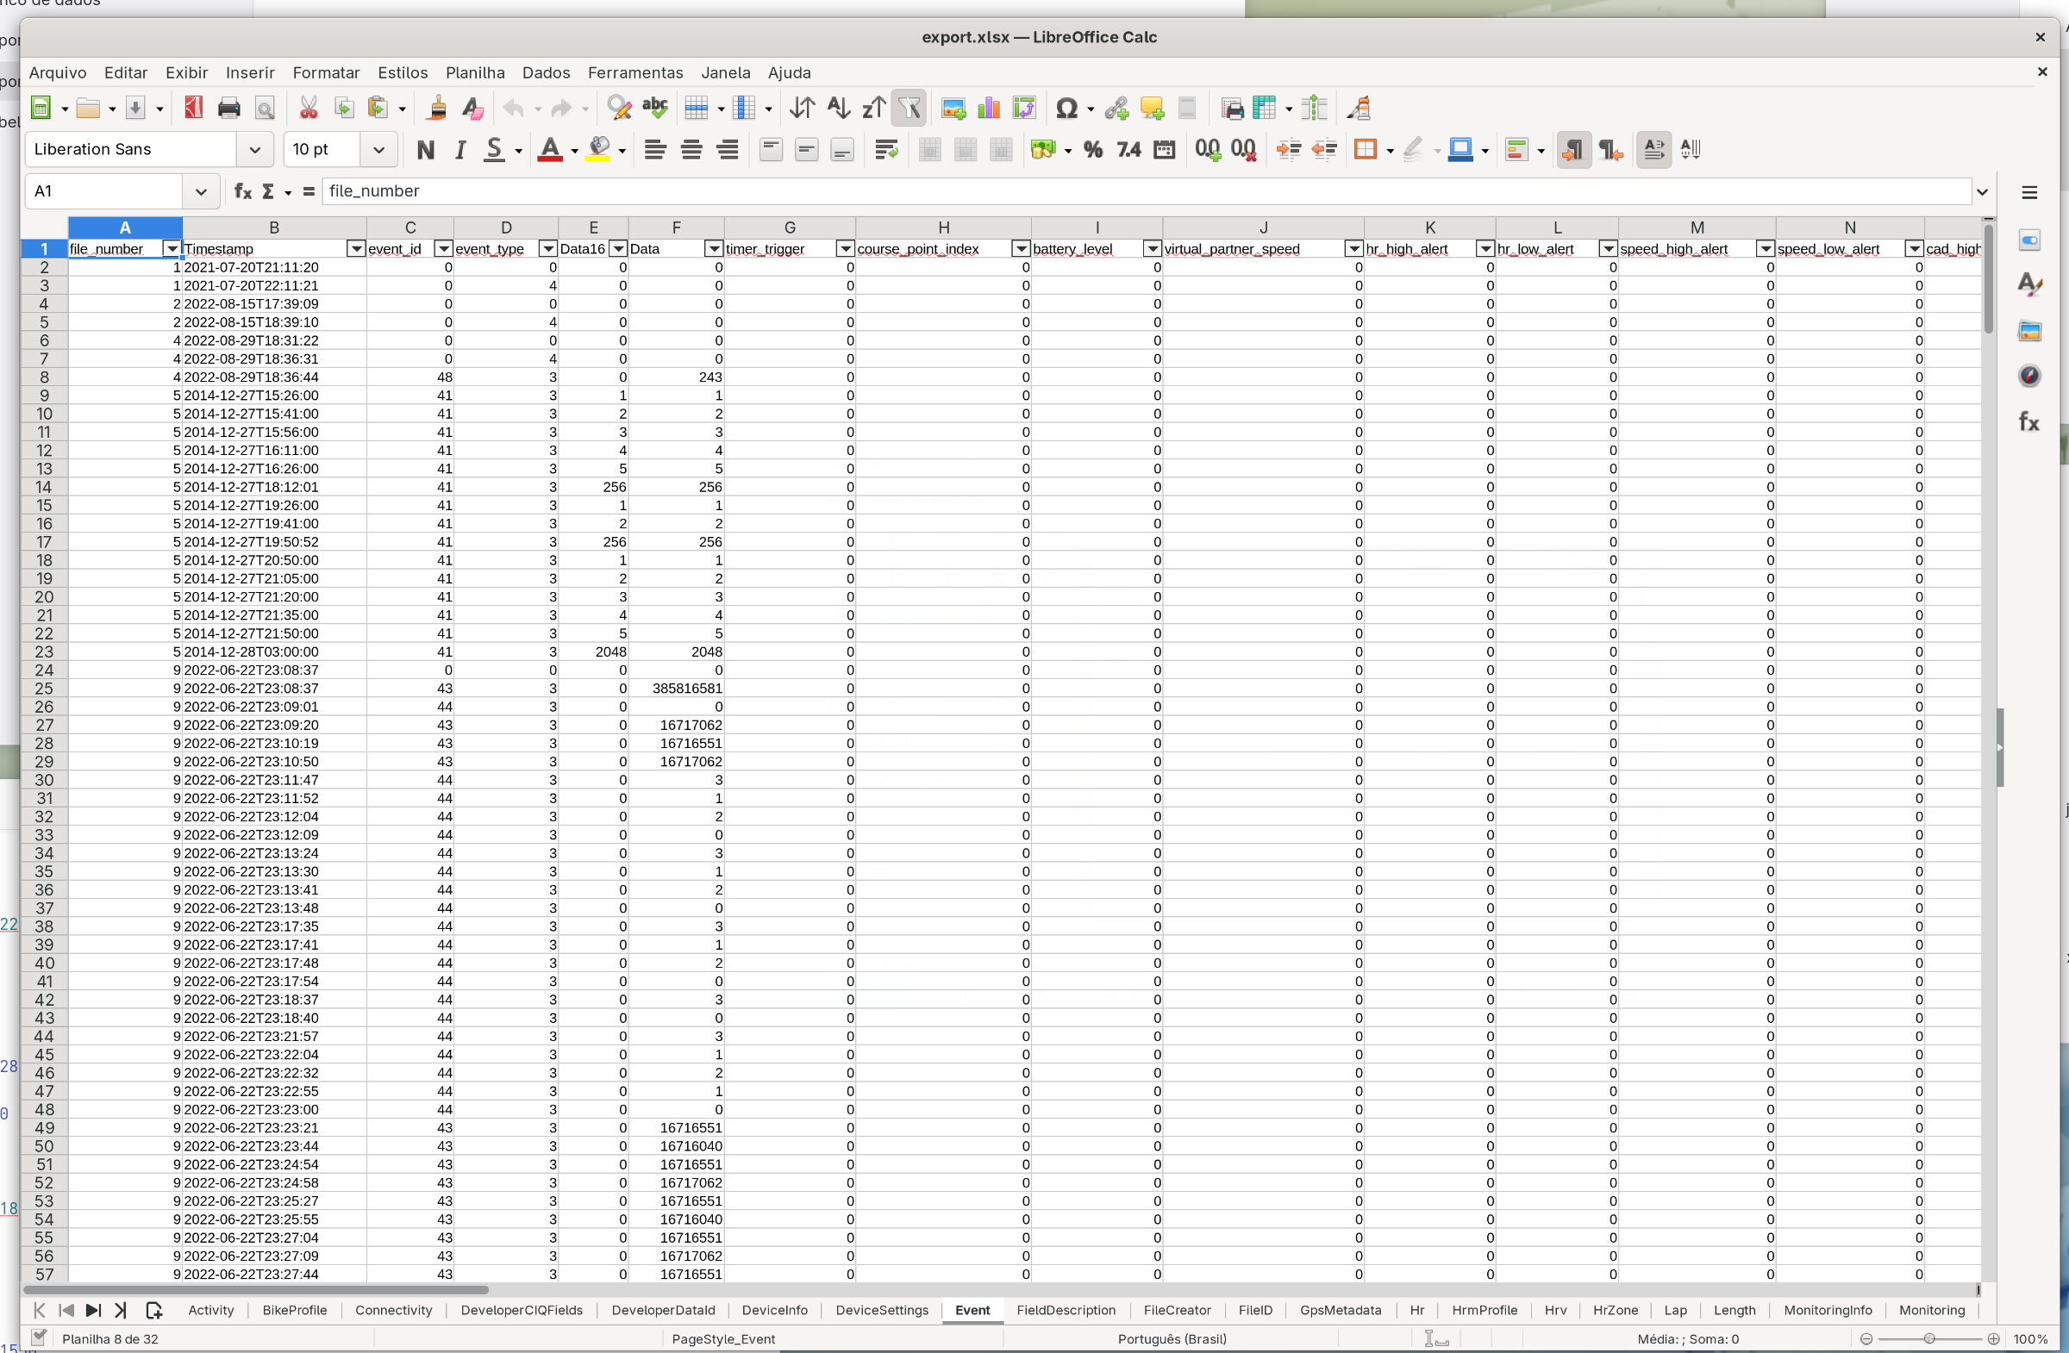Screen dimensions: 2069x1353
Task: Toggle right-to-left text direction button
Action: pos(1610,149)
